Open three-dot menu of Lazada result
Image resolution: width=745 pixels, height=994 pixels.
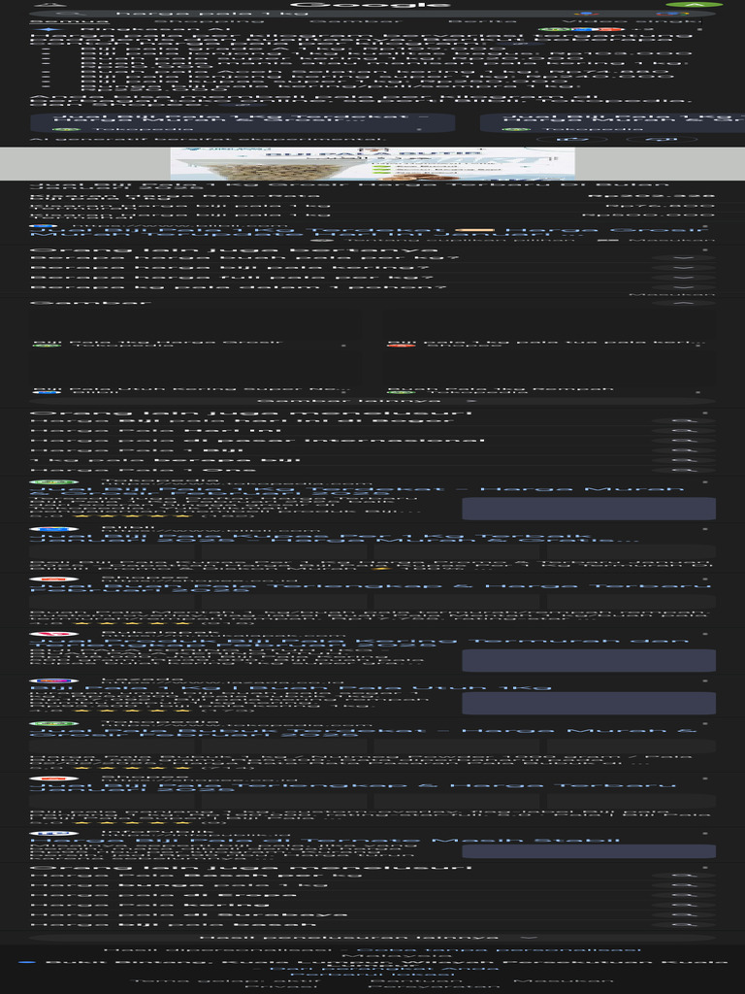tap(704, 680)
